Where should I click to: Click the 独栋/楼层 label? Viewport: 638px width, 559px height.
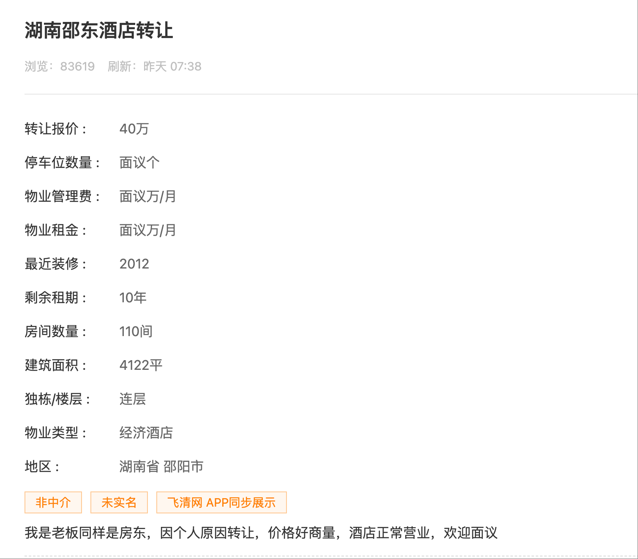click(x=57, y=399)
